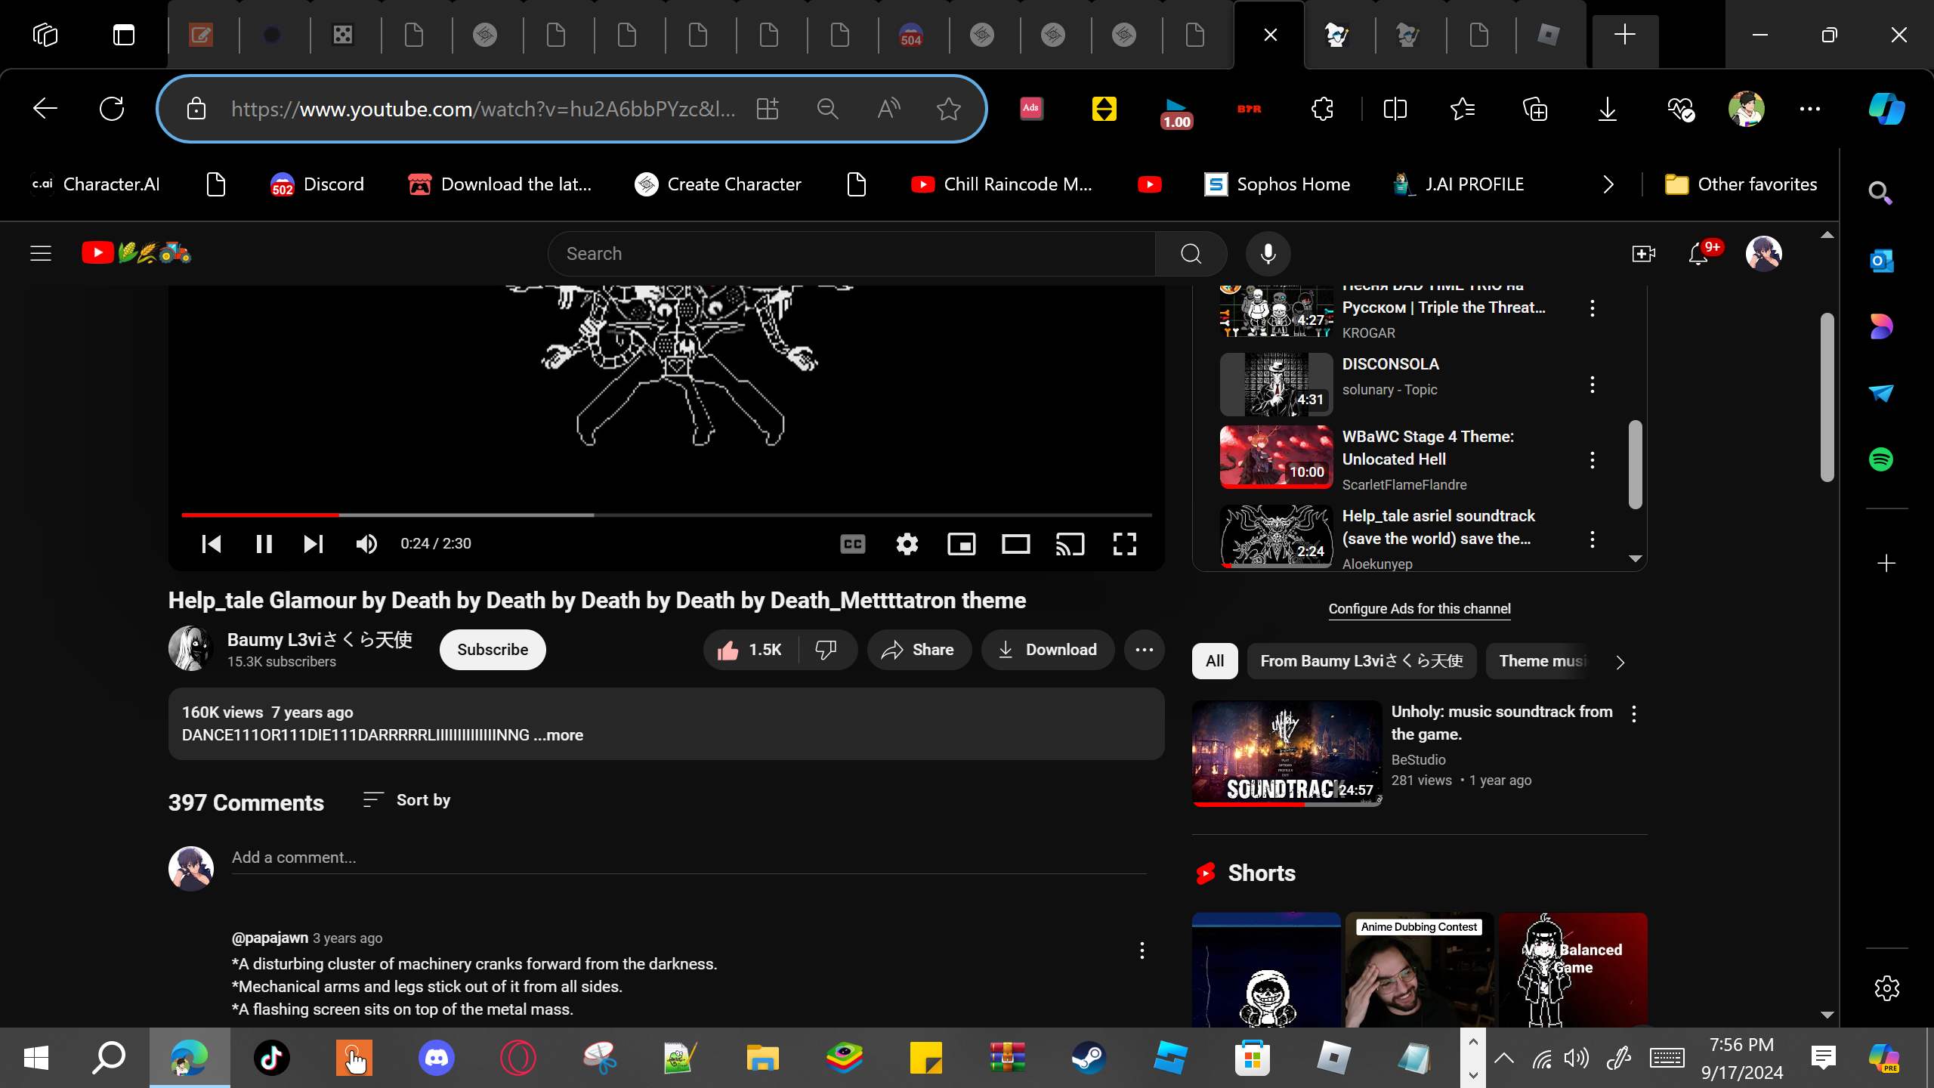Mute the video volume

tap(366, 544)
